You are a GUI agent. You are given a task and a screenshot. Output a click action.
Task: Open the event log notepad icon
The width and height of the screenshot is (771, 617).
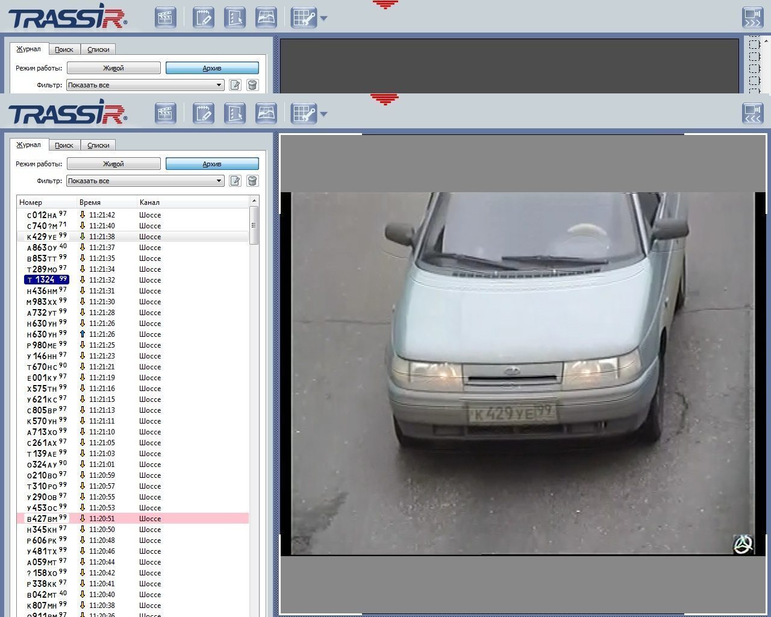coord(203,113)
